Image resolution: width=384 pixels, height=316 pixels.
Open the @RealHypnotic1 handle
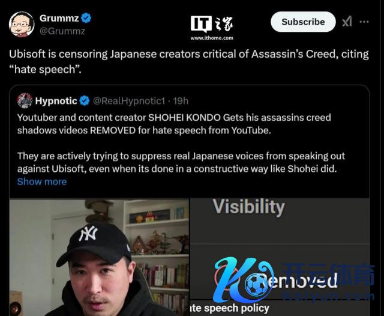(x=129, y=101)
